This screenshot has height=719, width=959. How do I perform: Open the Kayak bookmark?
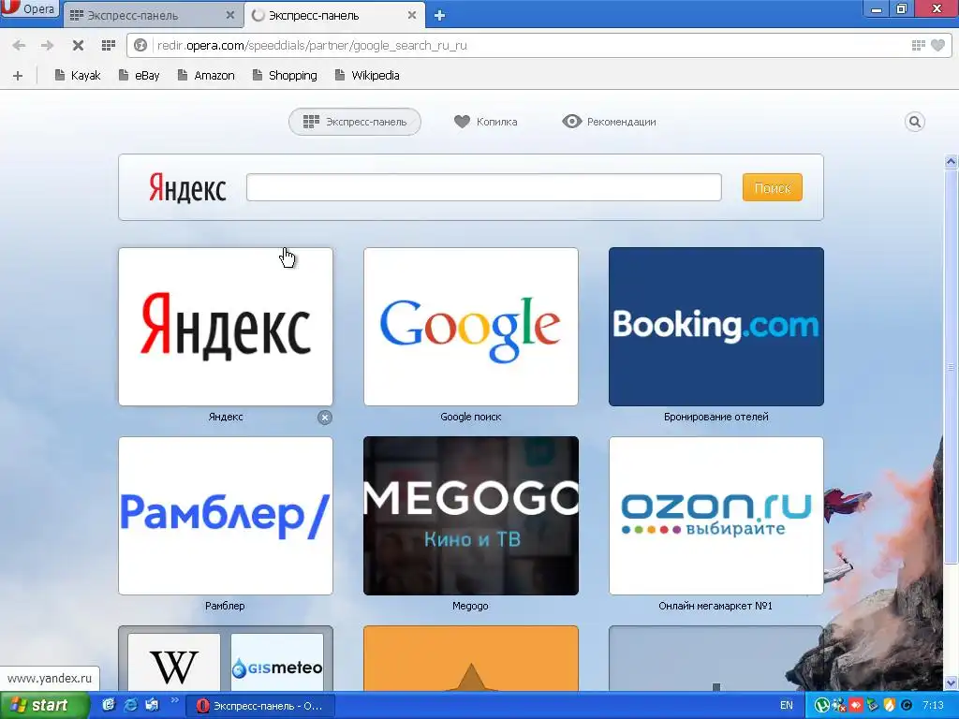[78, 75]
